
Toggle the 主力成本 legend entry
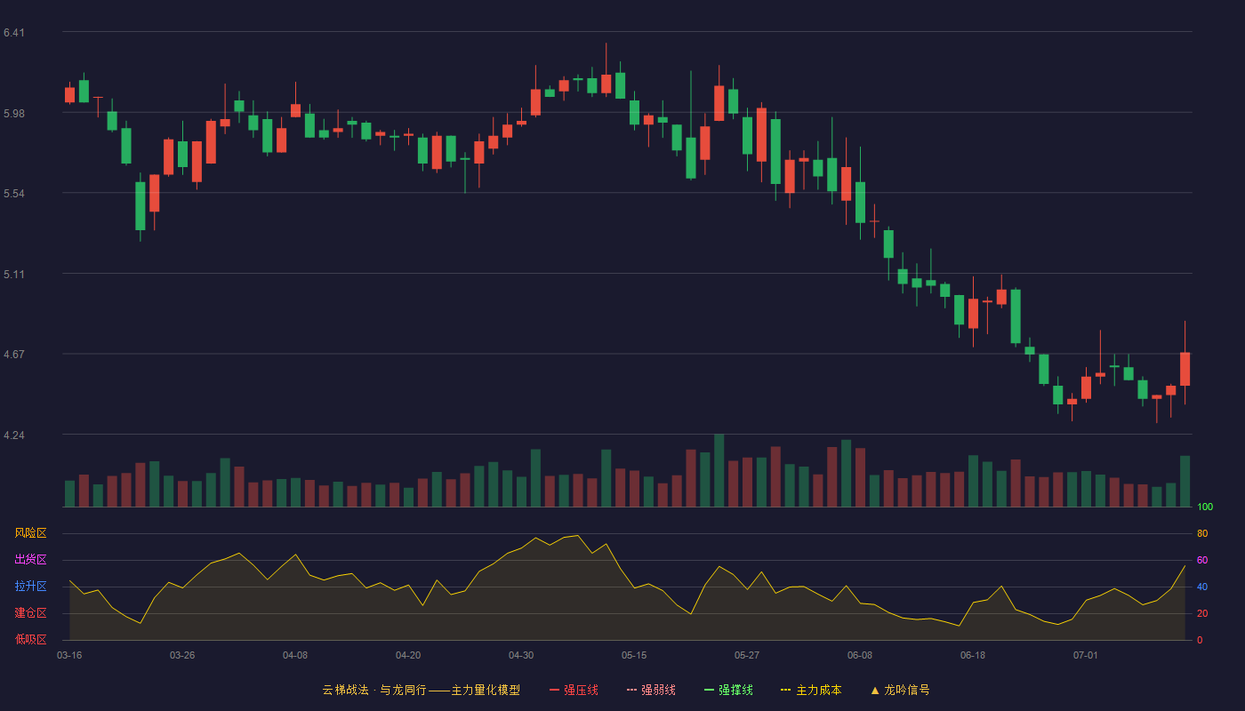(811, 690)
